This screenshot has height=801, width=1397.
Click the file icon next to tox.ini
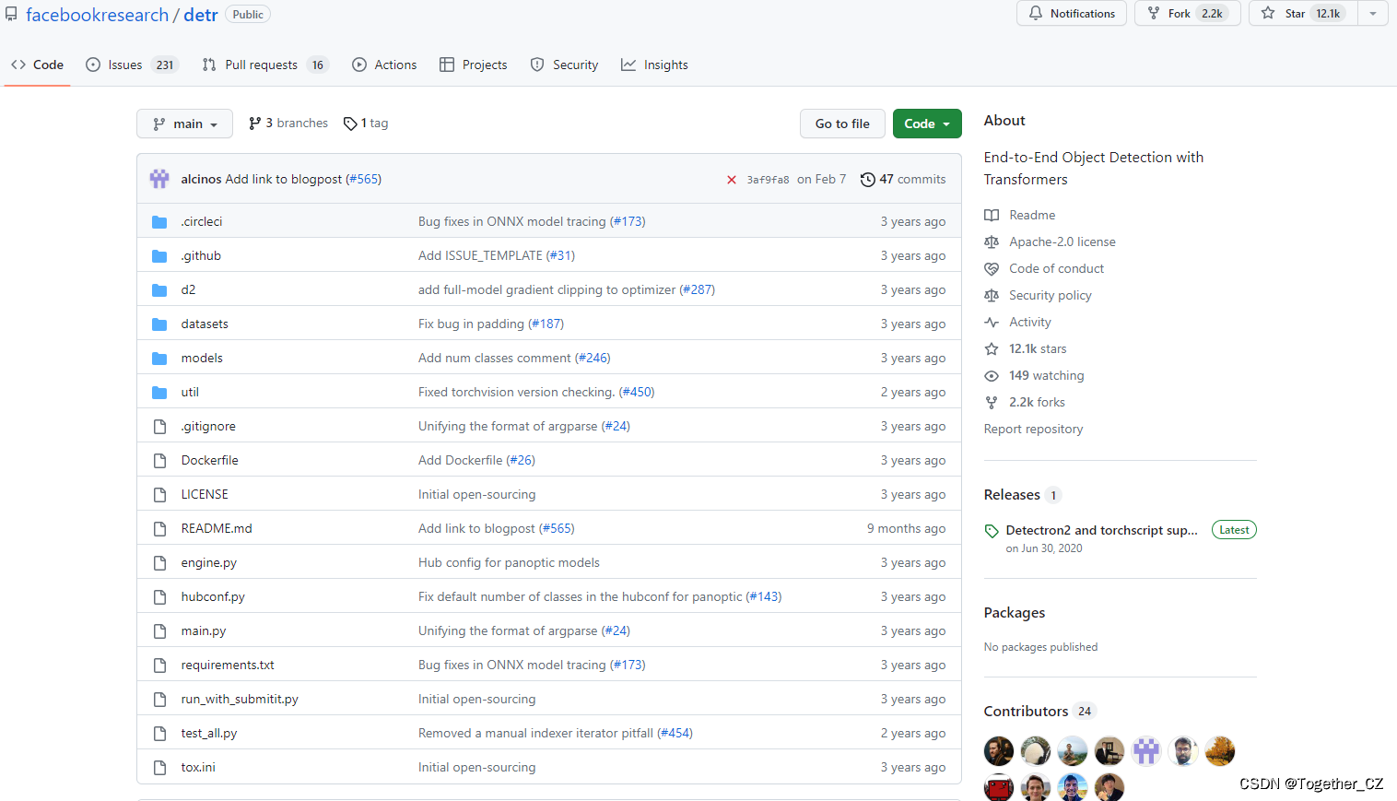pyautogui.click(x=159, y=768)
